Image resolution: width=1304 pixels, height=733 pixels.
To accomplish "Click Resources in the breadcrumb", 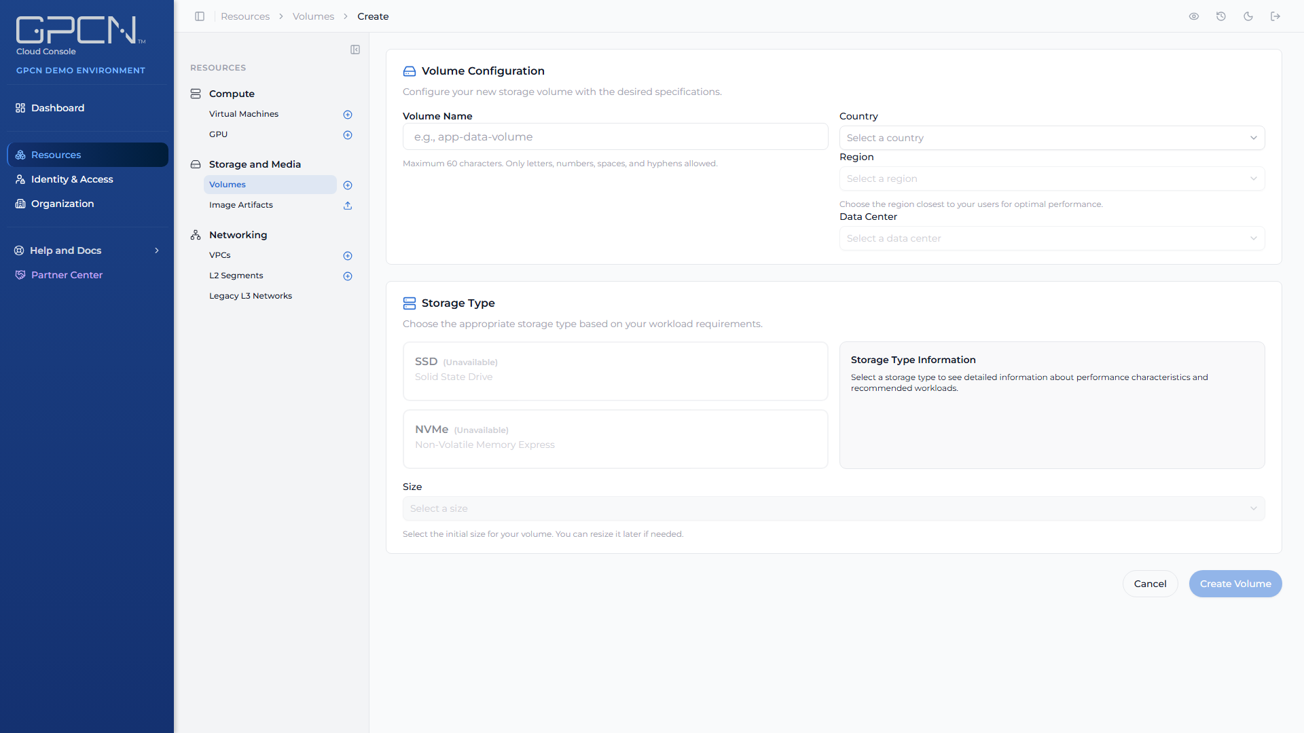I will coord(245,16).
